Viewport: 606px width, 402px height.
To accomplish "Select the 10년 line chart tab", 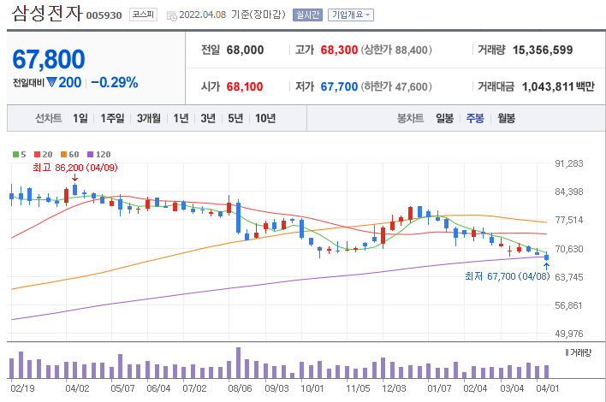I will (x=265, y=118).
